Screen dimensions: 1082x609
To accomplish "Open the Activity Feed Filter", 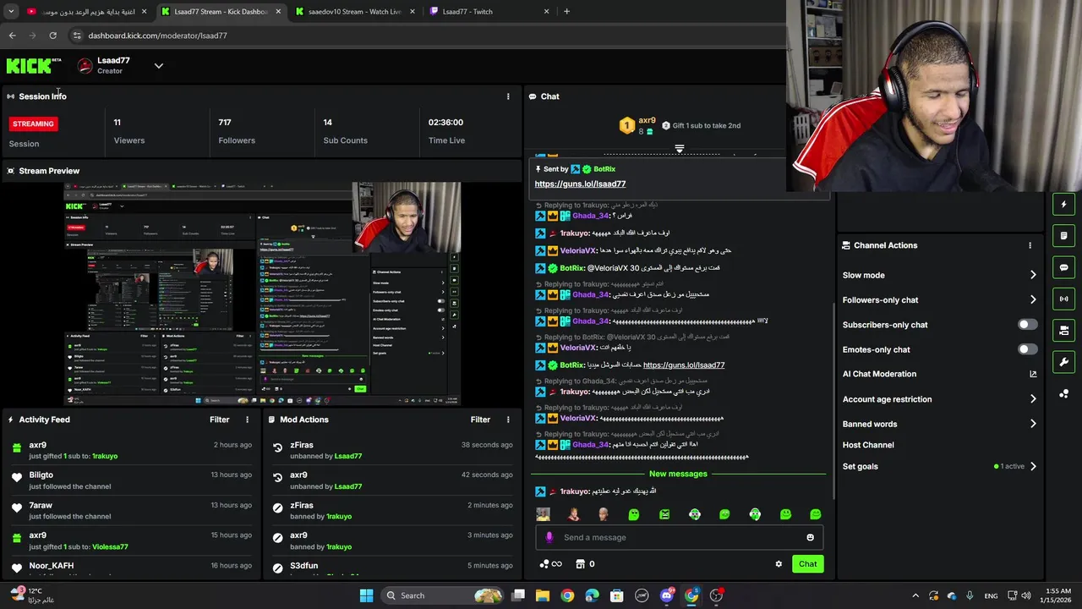I will pyautogui.click(x=220, y=420).
